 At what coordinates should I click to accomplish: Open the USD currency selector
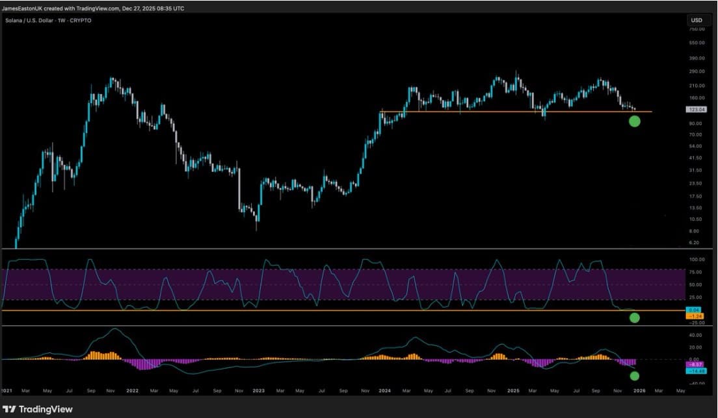tap(696, 21)
